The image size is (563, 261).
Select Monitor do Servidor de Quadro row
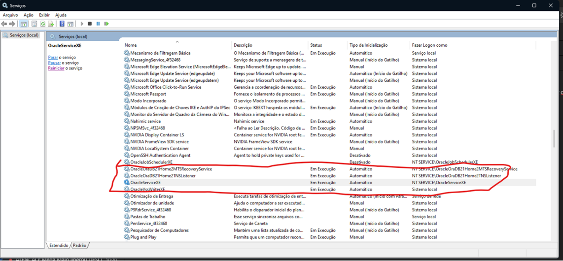click(x=329, y=114)
